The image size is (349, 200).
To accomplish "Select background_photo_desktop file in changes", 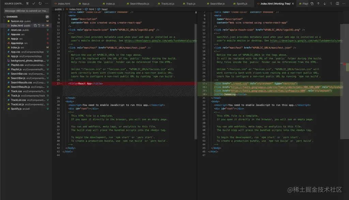I will click(x=27, y=60).
